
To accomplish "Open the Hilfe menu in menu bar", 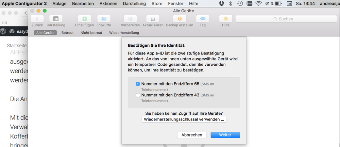I will (194, 3).
